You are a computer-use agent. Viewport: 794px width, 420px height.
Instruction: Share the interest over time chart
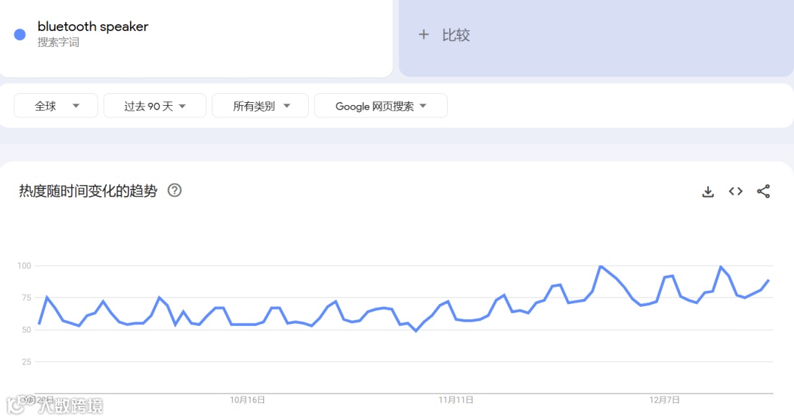(764, 192)
